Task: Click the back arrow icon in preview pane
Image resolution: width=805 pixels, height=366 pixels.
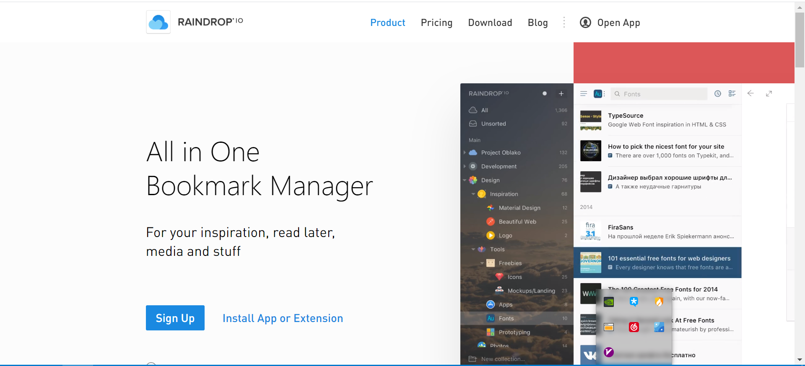Action: coord(750,93)
